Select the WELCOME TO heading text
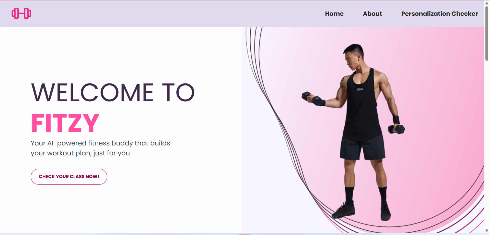 113,93
